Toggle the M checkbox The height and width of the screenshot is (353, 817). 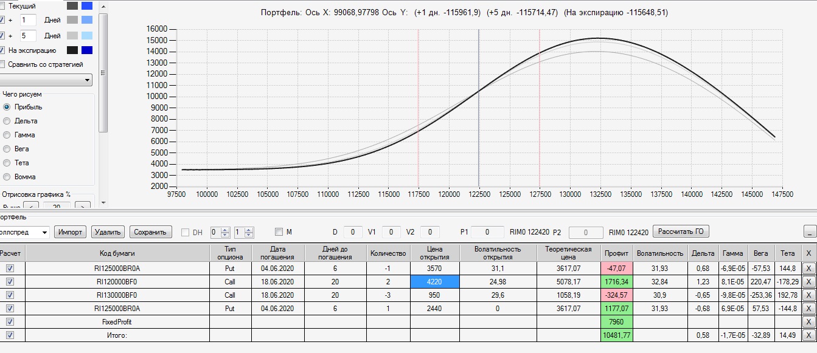coord(279,231)
